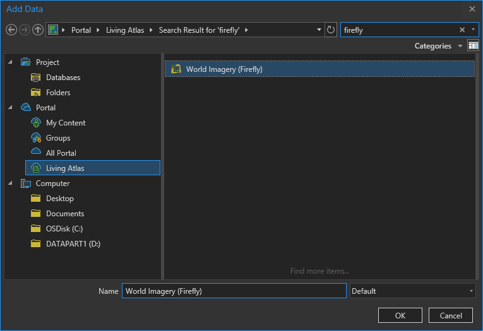Collapse the Computer tree node
Viewport: 483px width, 331px height.
tap(10, 183)
